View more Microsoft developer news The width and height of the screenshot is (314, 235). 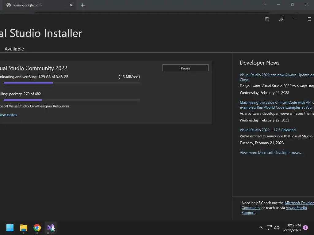tap(271, 152)
